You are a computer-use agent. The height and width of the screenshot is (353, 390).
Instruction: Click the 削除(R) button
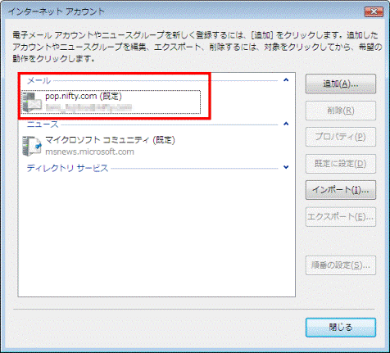pyautogui.click(x=341, y=111)
